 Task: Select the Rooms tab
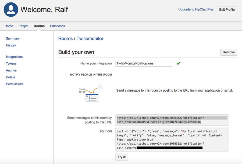(39, 26)
